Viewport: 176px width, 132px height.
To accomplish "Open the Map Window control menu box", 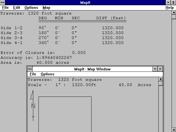I will pyautogui.click(x=30, y=69).
